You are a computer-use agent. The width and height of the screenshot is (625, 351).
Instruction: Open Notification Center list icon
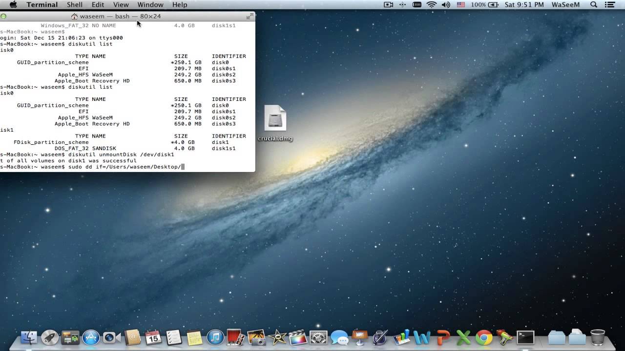610,4
